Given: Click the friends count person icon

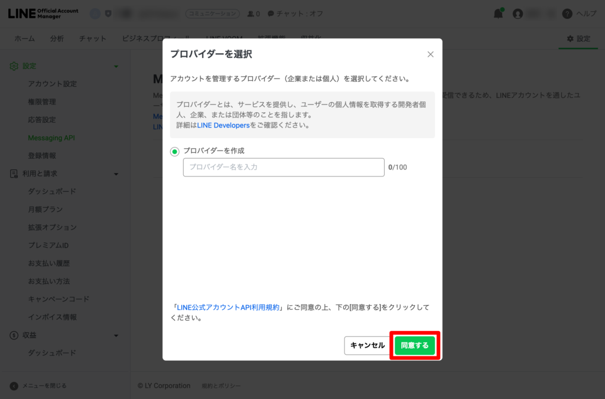Looking at the screenshot, I should pos(251,14).
